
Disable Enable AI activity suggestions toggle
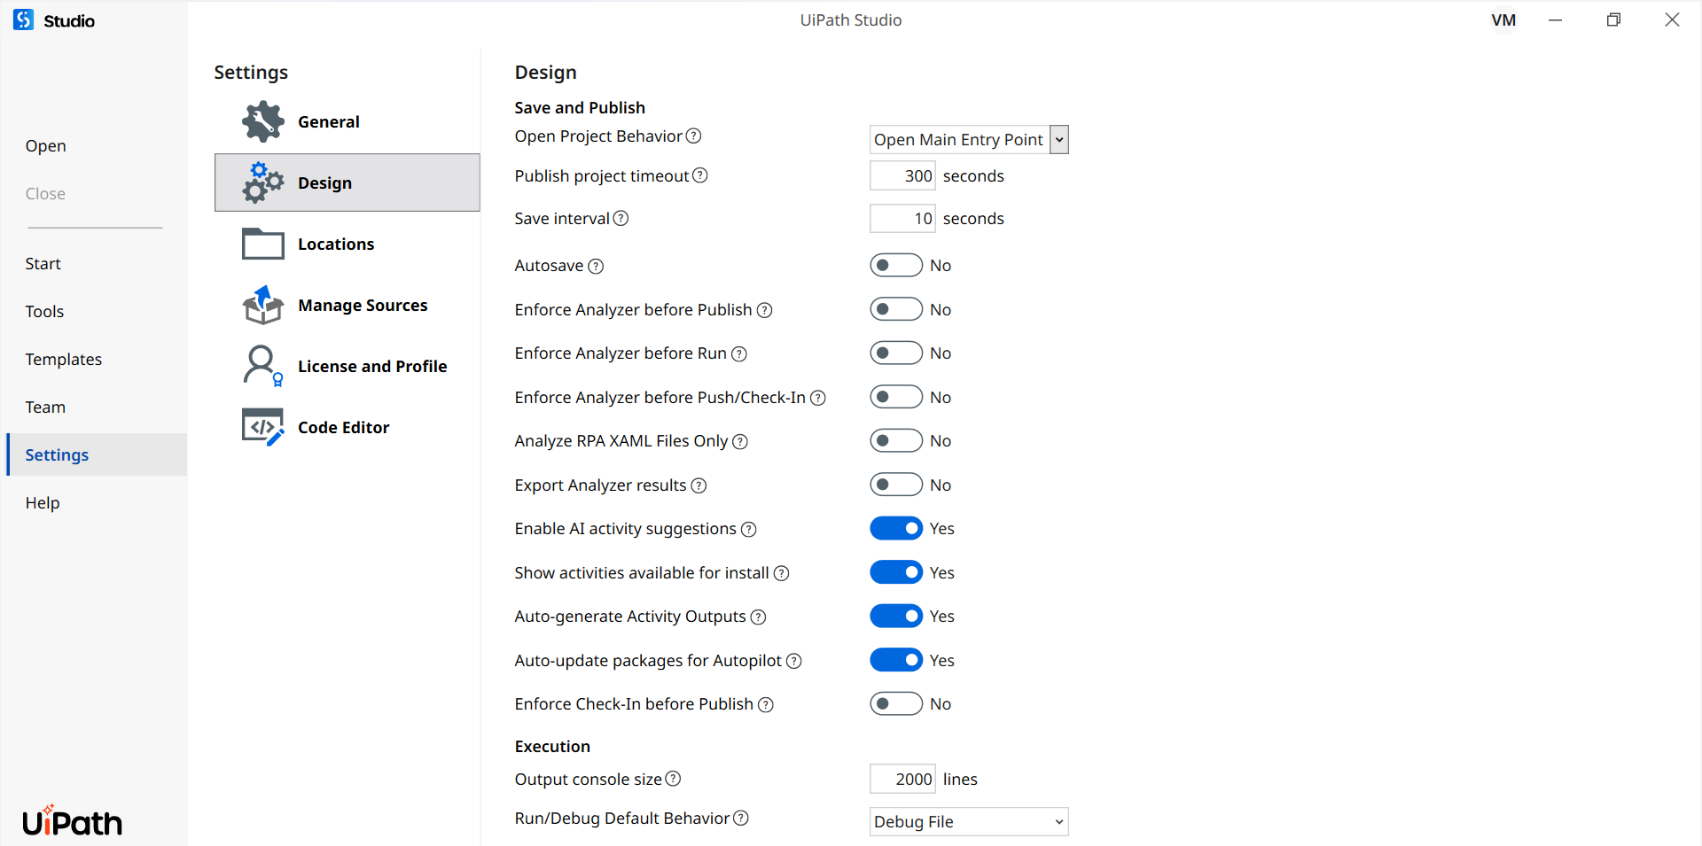896,529
